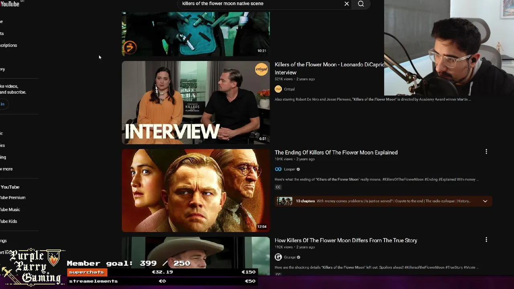Open Leonardo DiCaprio Interview video thumbnail
This screenshot has width=514, height=289.
coord(196,102)
